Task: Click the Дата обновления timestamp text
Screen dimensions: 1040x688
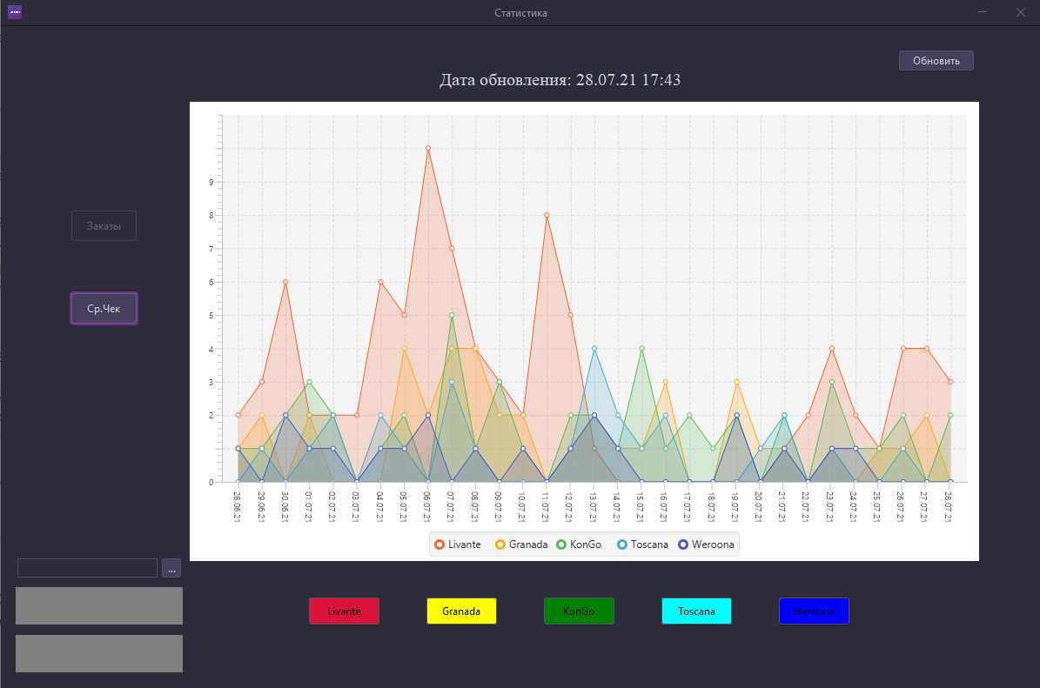Action: (560, 80)
